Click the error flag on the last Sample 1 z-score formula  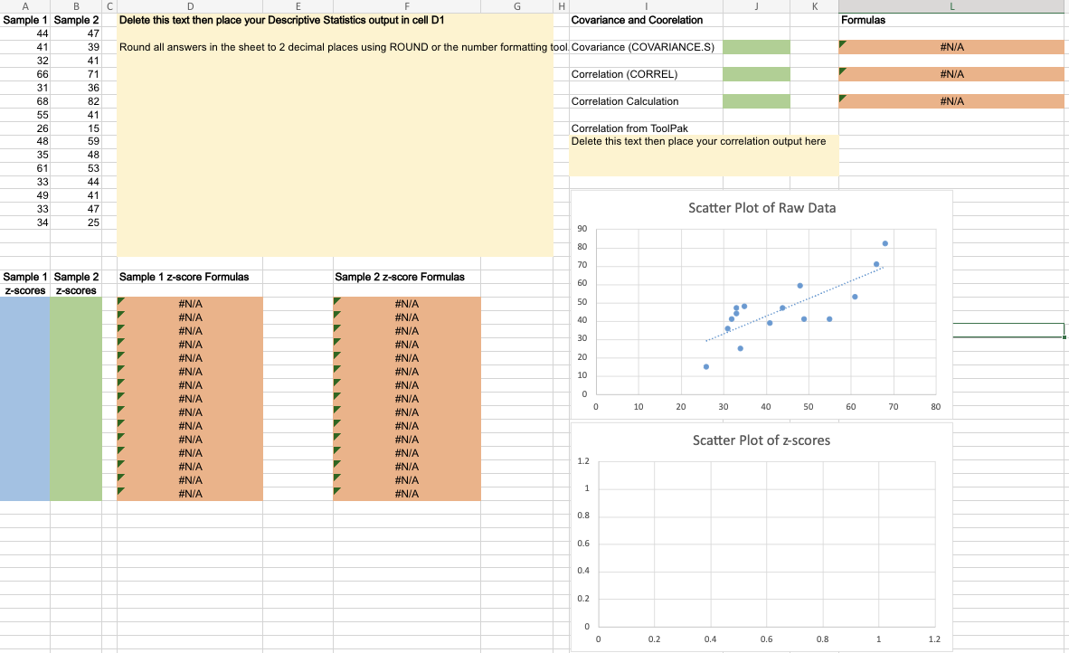coord(120,493)
